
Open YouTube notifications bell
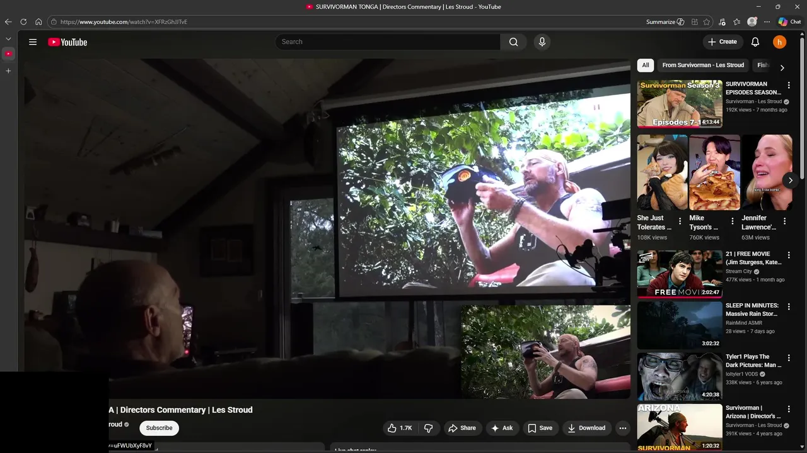755,42
